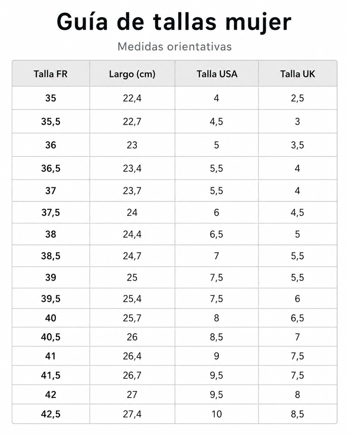Click the UK size 2,5 cell

(298, 98)
